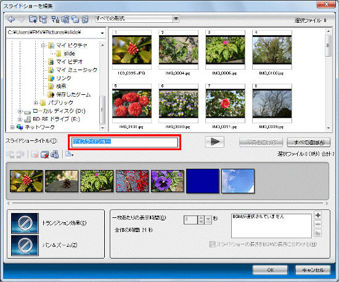Open the pan & zoom (パン&ズーム) icon

25,245
